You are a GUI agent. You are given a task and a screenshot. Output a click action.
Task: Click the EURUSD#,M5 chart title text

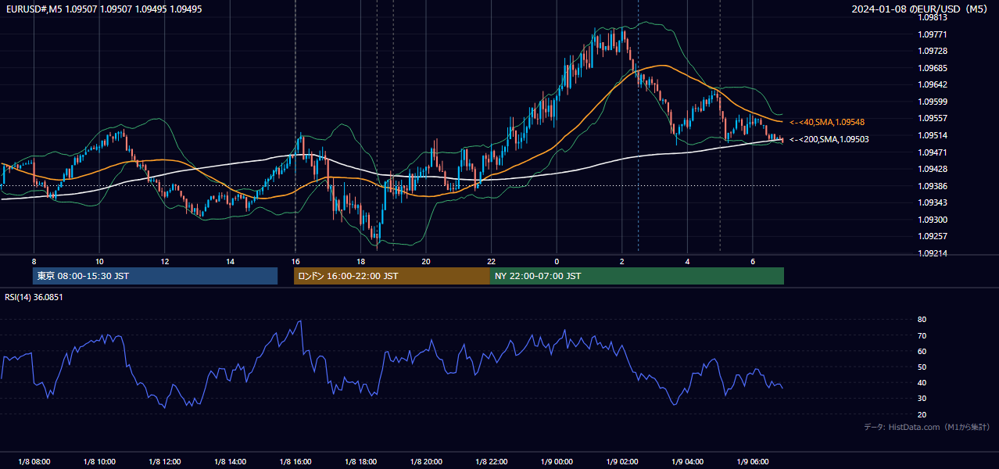(x=102, y=9)
